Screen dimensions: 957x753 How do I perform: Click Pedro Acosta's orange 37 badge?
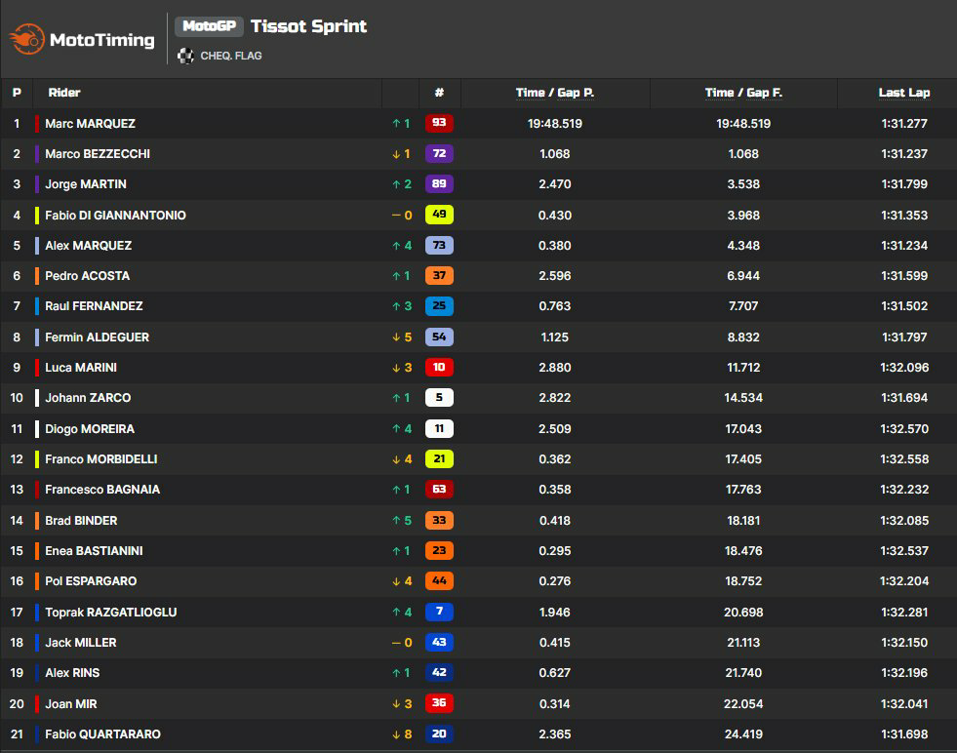(x=439, y=275)
